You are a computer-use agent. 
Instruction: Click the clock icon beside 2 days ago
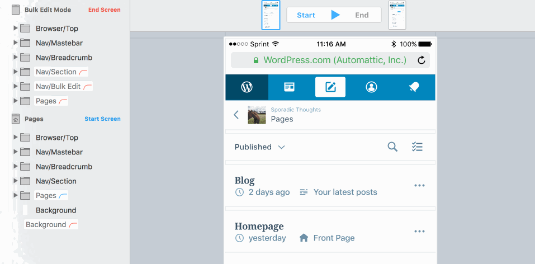click(239, 192)
